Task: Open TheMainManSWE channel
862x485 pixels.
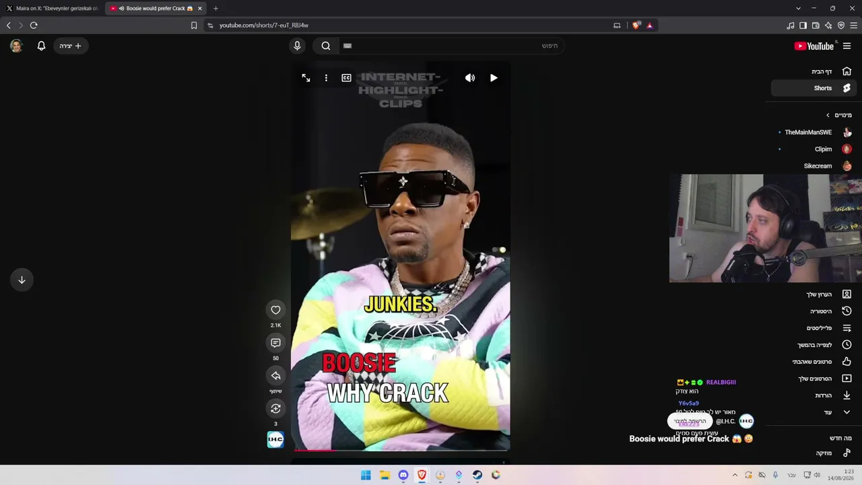Action: (x=815, y=132)
